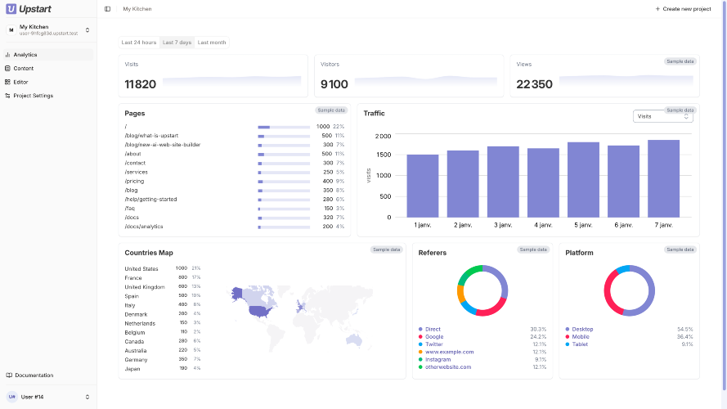
Task: Click the My Kitchen avatar badge
Action: (11, 30)
